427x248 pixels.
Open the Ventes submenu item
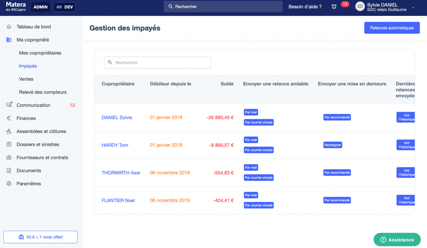[26, 79]
